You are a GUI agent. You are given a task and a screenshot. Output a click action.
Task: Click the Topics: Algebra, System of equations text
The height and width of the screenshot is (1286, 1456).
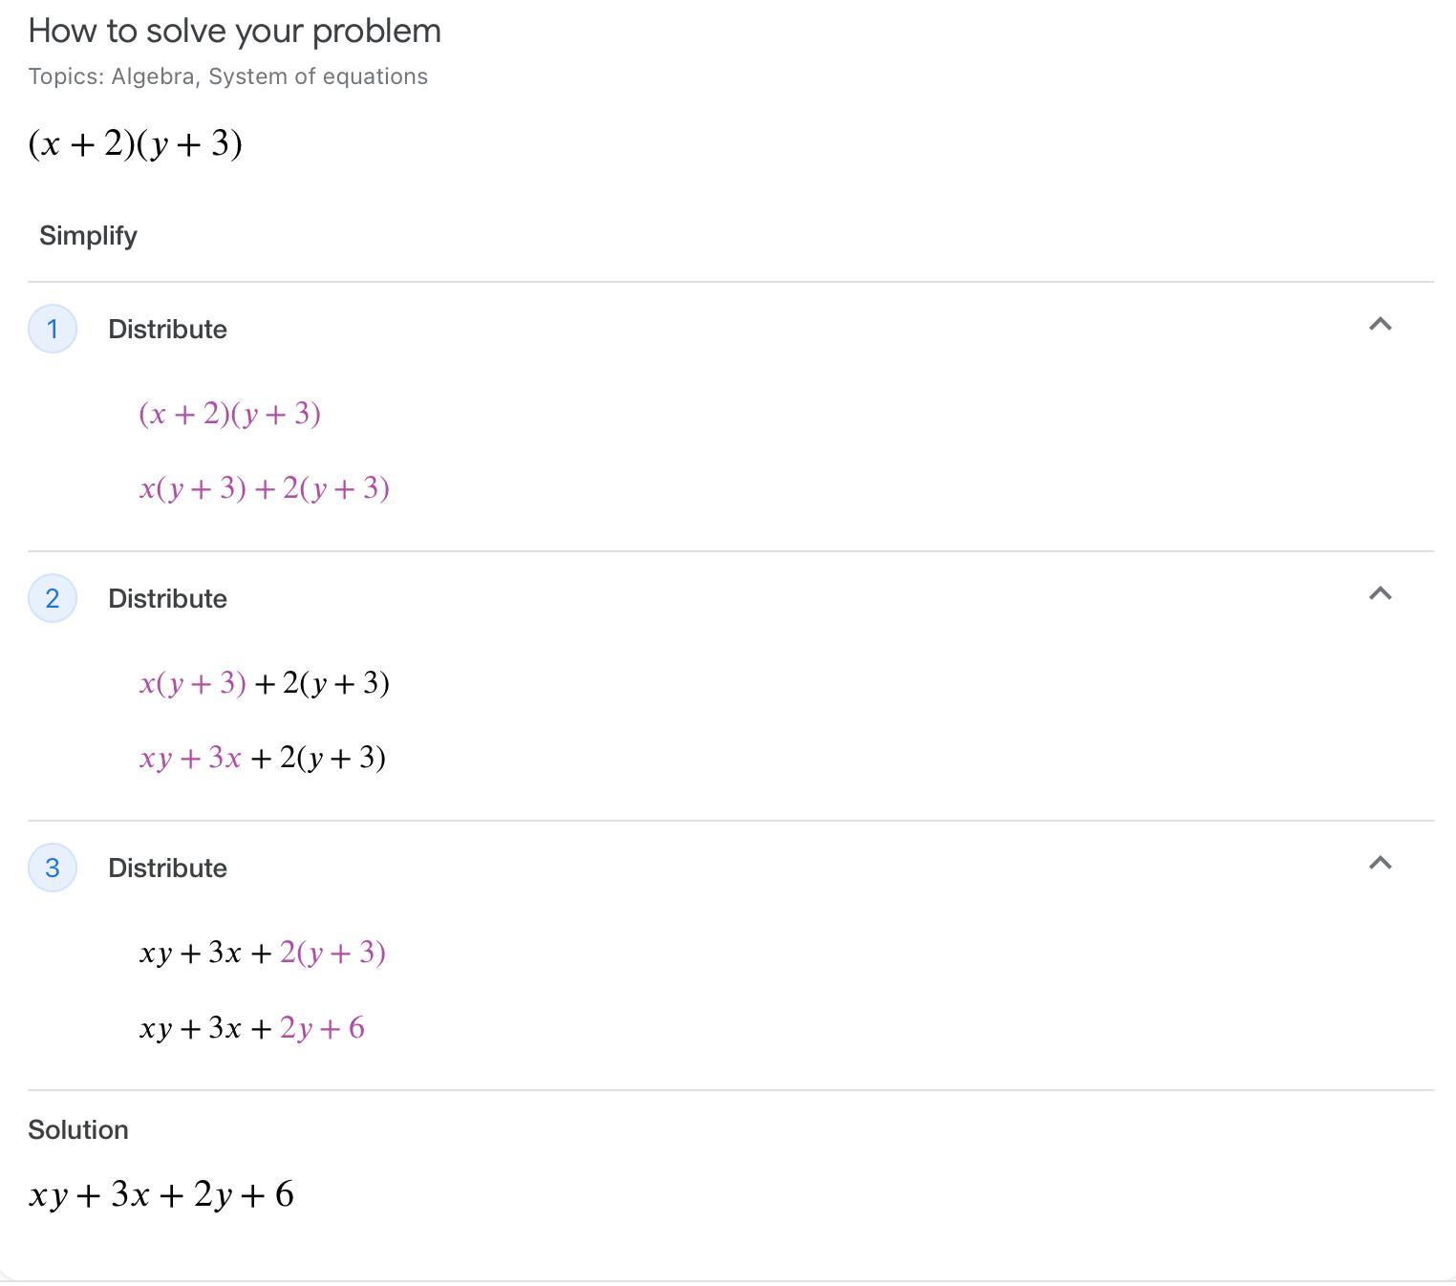tap(227, 76)
